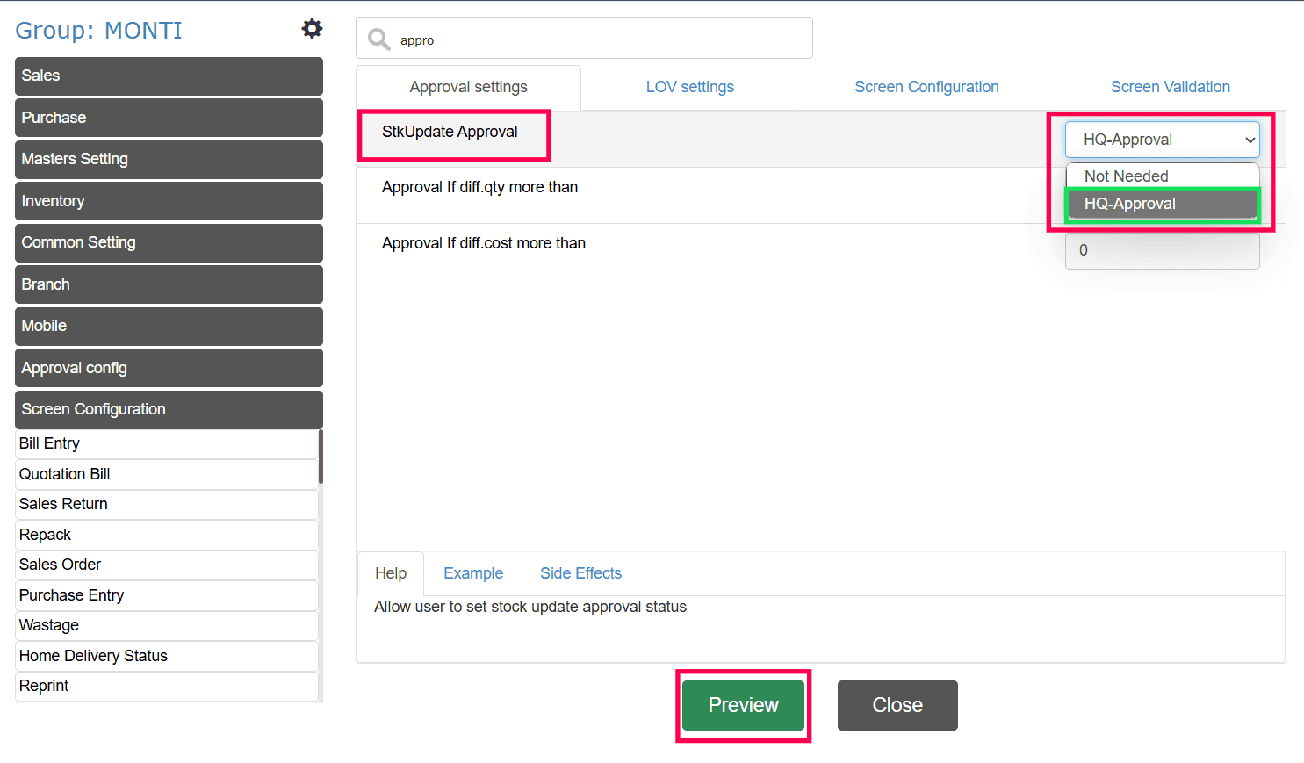The image size is (1304, 763).
Task: Click the search magnifier icon
Action: 378,40
